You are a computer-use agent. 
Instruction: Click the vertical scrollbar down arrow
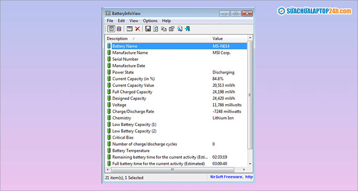[x=251, y=164]
